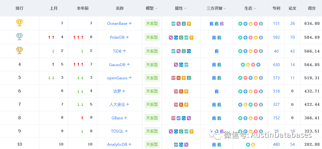
Task: Click the 关系型 tag in GBase row
Action: point(152,118)
